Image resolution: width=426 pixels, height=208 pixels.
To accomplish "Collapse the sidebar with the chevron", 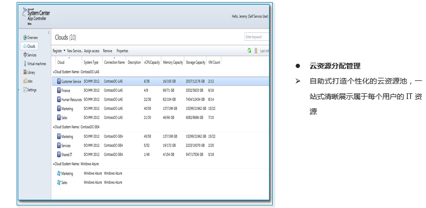I will pyautogui.click(x=49, y=33).
